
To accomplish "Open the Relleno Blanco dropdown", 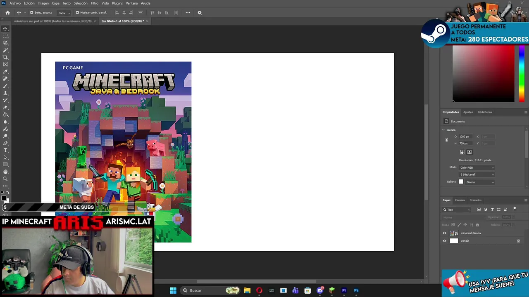I will (x=479, y=182).
